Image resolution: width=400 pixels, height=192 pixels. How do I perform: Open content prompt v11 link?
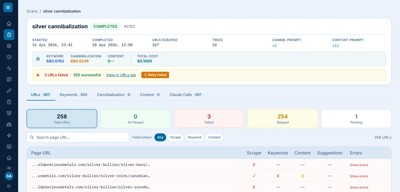pyautogui.click(x=335, y=46)
